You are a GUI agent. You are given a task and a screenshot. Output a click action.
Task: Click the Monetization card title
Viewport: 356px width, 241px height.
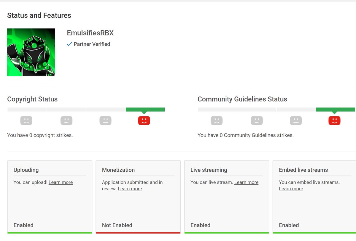point(118,170)
